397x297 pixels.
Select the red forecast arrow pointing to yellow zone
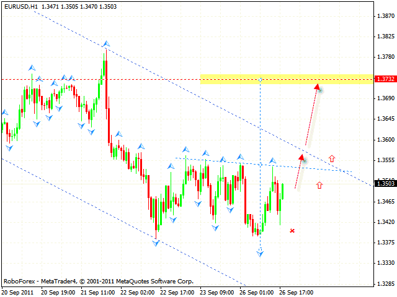pos(313,114)
